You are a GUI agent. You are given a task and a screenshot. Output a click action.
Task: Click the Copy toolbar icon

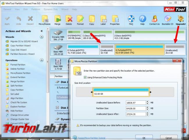tap(92, 19)
